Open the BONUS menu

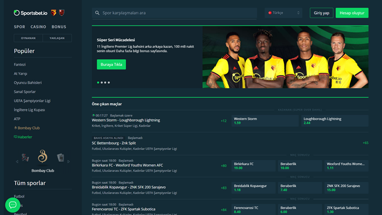(59, 27)
